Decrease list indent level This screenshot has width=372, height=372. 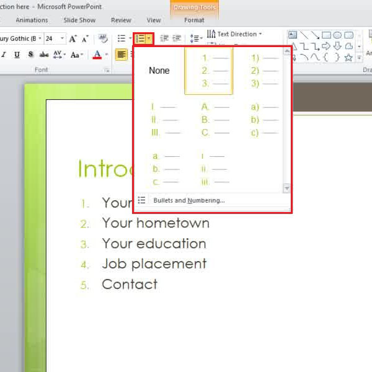click(x=164, y=38)
